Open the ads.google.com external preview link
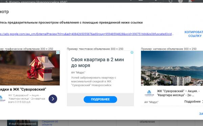 87,34
